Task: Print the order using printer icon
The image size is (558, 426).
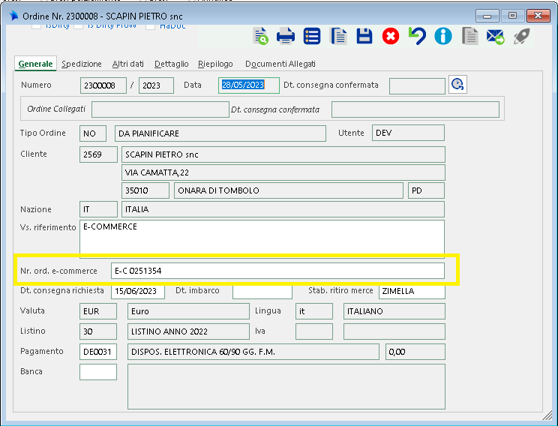Action: coord(286,36)
